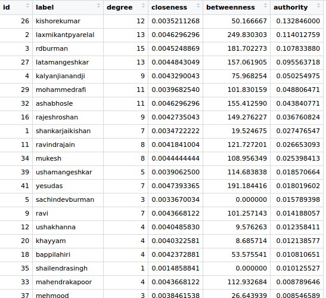The image size is (326, 298).
Task: Select the sachindevburman label cell
Action: pyautogui.click(x=68, y=200)
